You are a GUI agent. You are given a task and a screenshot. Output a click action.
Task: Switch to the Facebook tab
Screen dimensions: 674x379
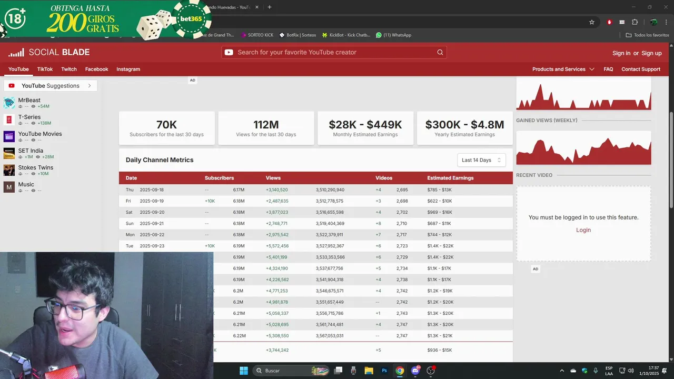pos(96,69)
